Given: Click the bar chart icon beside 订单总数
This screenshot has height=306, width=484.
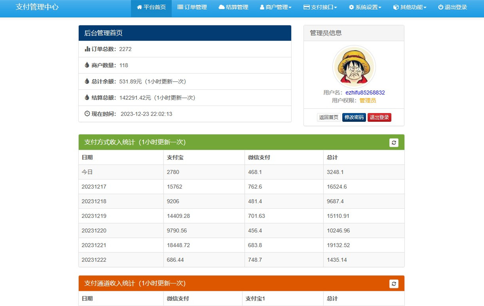Looking at the screenshot, I should coord(87,49).
